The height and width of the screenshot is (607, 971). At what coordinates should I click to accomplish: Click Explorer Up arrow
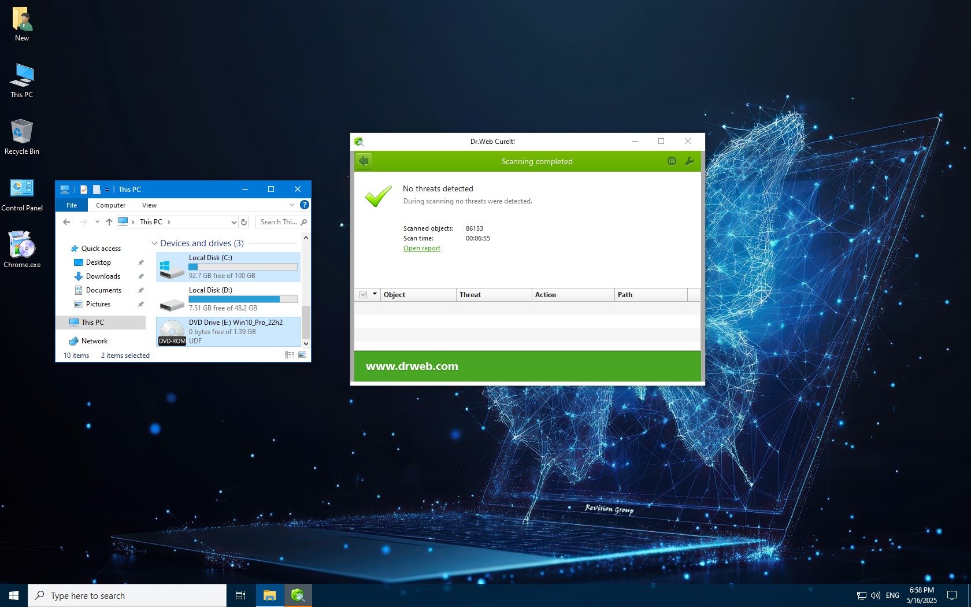coord(109,222)
